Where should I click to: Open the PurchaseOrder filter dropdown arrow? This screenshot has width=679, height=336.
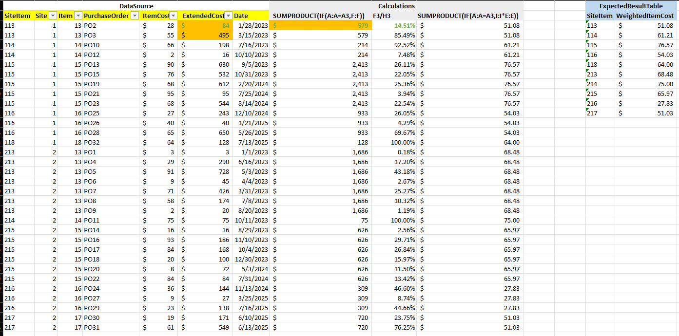tap(135, 16)
